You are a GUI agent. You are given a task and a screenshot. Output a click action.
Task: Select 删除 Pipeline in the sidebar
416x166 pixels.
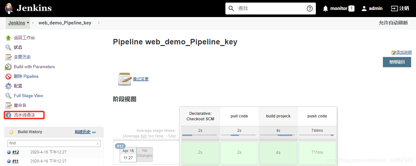[x=26, y=76]
